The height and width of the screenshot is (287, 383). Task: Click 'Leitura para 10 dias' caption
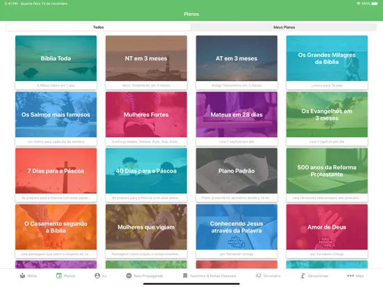[327, 85]
